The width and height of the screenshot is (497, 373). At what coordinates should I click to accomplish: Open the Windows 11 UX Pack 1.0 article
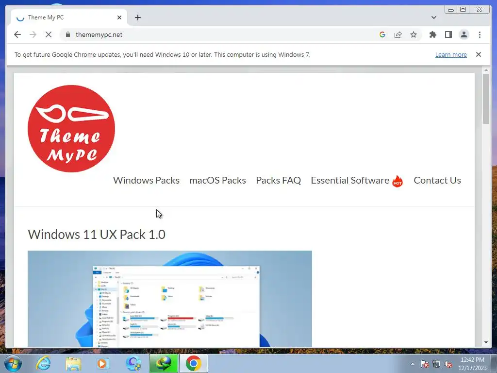coord(97,235)
